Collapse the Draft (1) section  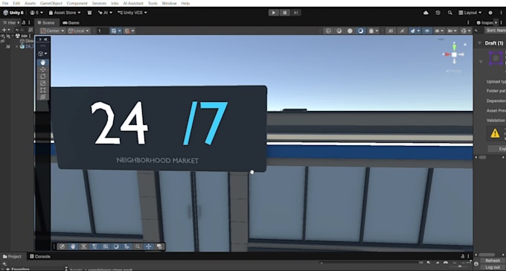pyautogui.click(x=479, y=43)
